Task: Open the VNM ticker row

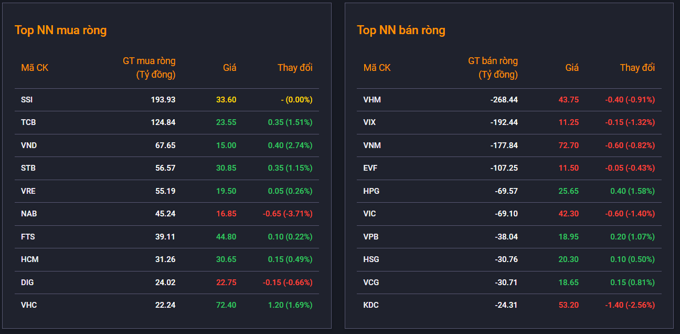Action: pos(509,145)
